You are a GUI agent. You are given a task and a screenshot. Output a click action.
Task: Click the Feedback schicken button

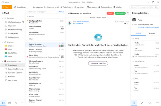pos(98,63)
